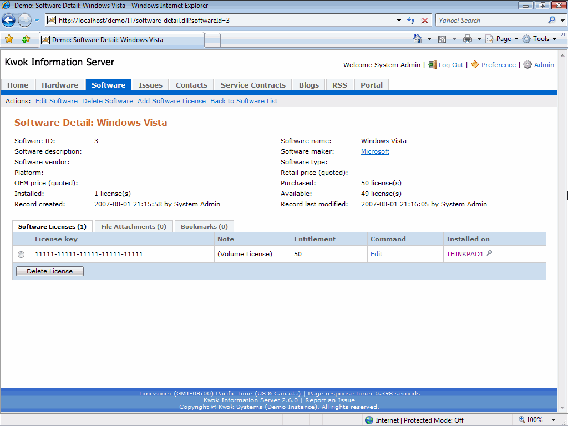568x426 pixels.
Task: Click the Log Out link
Action: click(x=451, y=65)
